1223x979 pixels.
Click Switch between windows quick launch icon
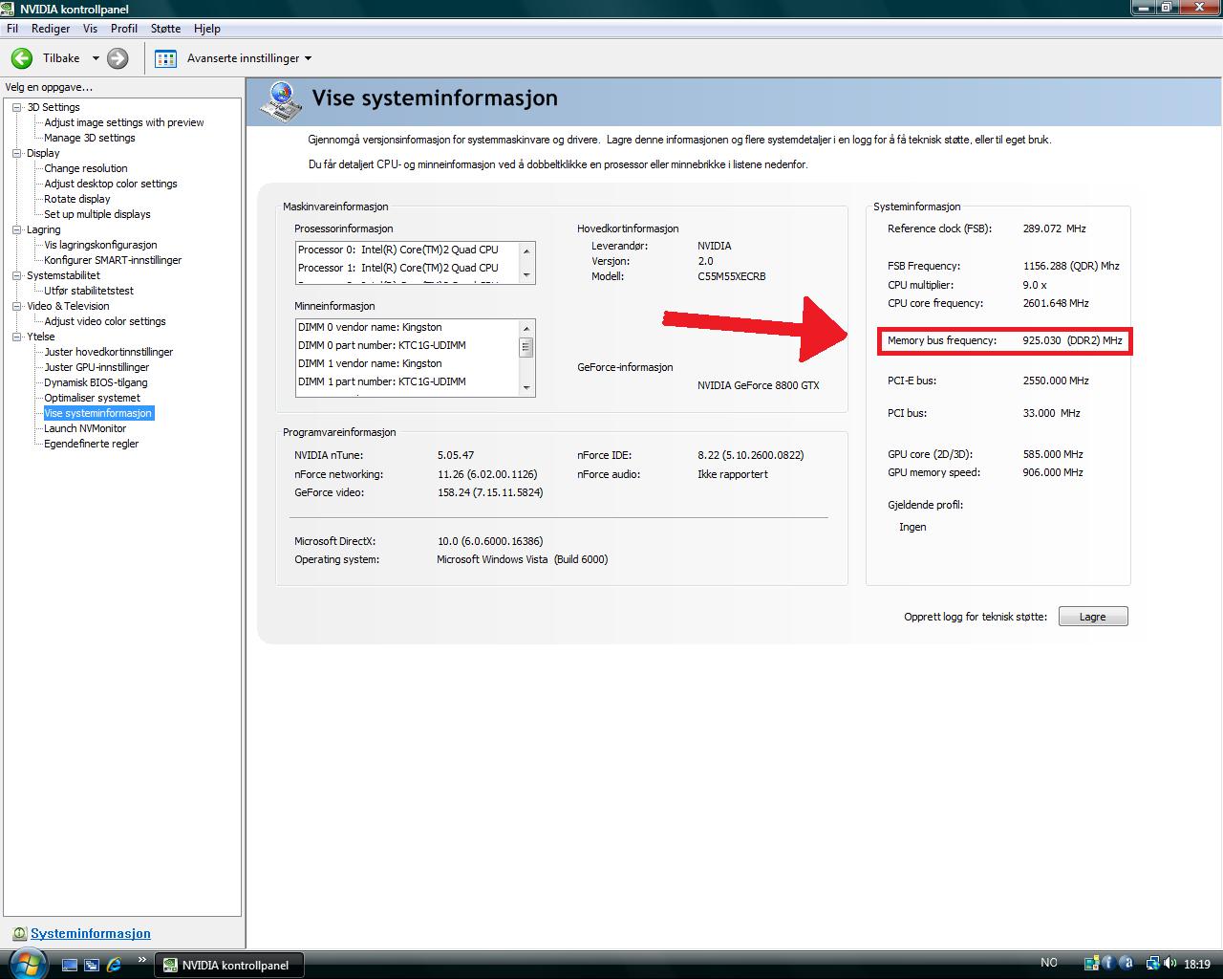click(92, 965)
